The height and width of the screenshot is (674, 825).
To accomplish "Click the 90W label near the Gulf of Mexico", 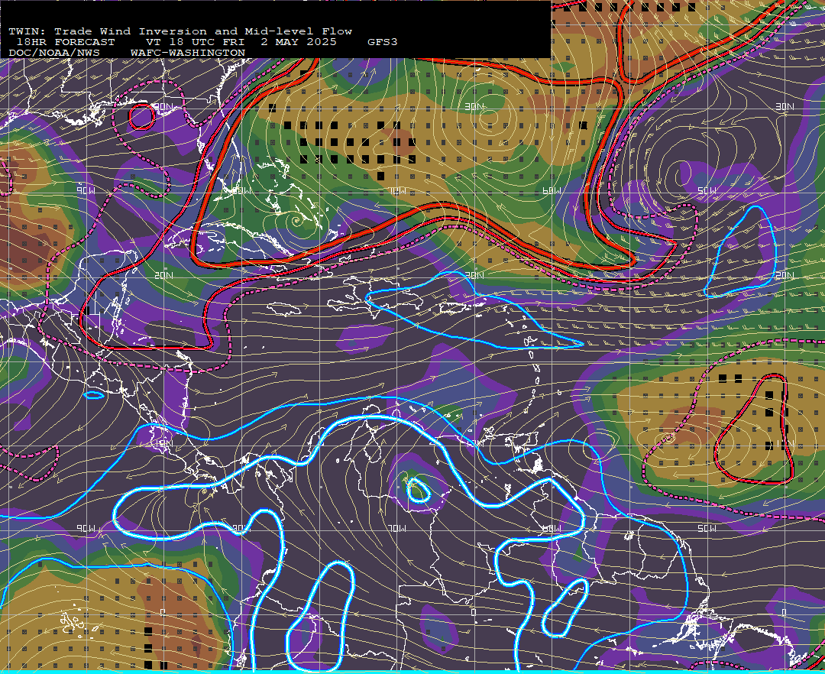I will pyautogui.click(x=86, y=190).
